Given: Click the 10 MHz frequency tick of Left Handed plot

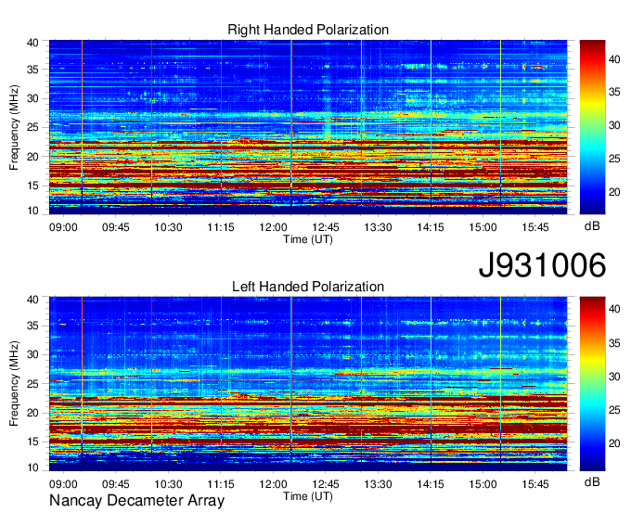Looking at the screenshot, I should pos(32,467).
